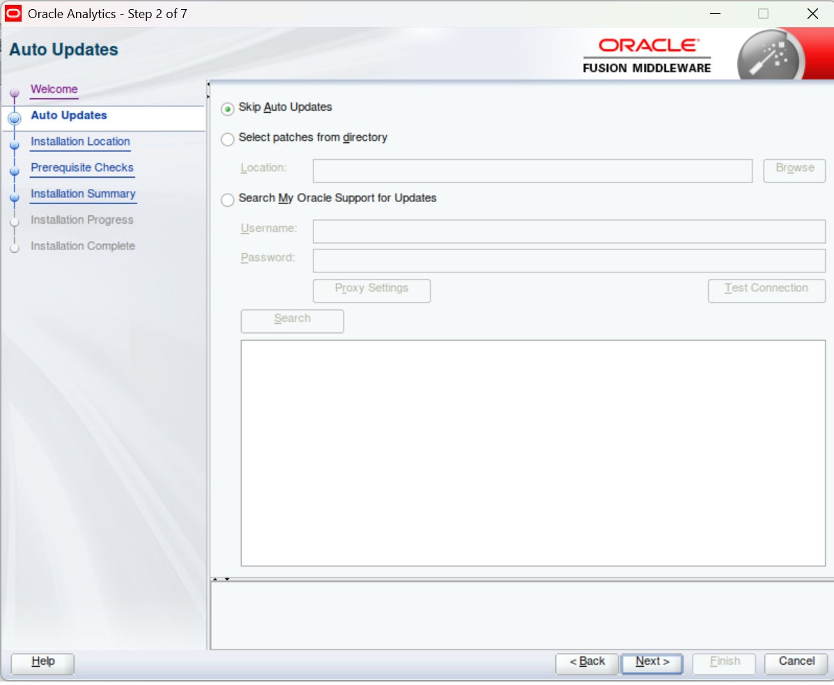
Task: Open Help
Action: point(43,663)
